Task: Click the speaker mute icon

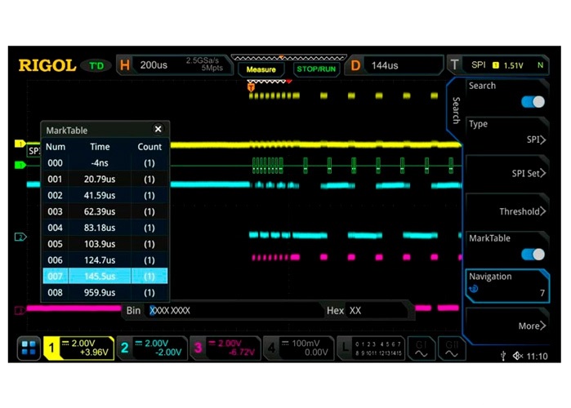Action: (518, 357)
